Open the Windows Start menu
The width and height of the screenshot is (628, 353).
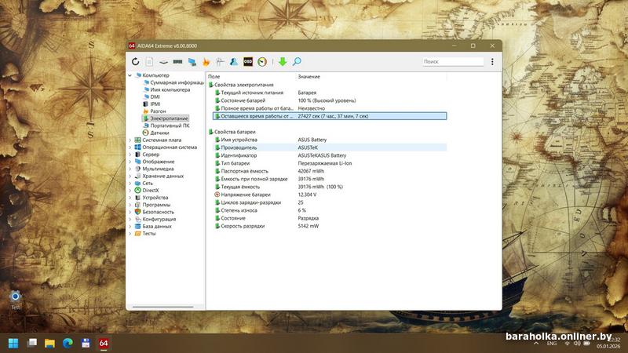(13, 343)
